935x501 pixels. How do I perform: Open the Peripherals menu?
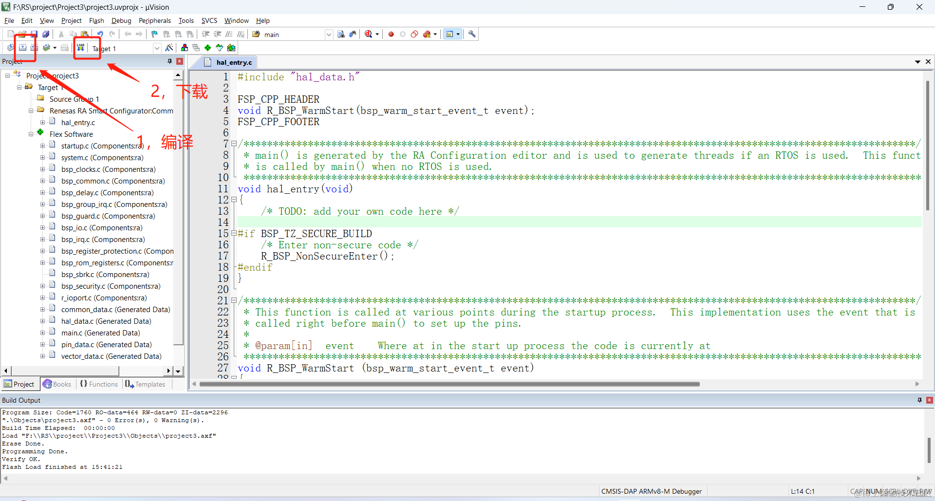tap(154, 20)
